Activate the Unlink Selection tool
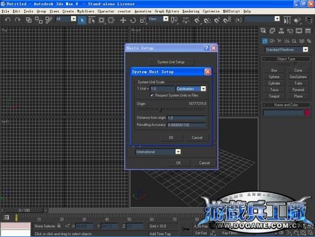The image size is (315, 237). (39, 20)
